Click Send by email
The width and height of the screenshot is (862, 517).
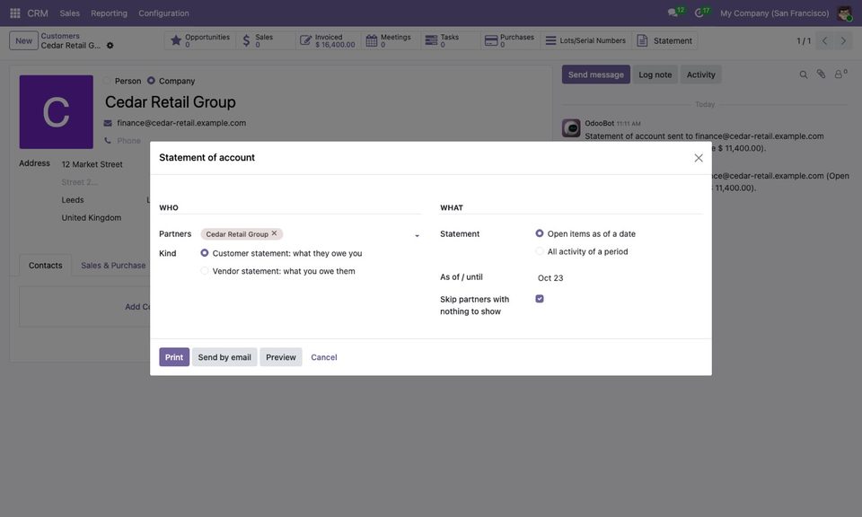click(224, 357)
